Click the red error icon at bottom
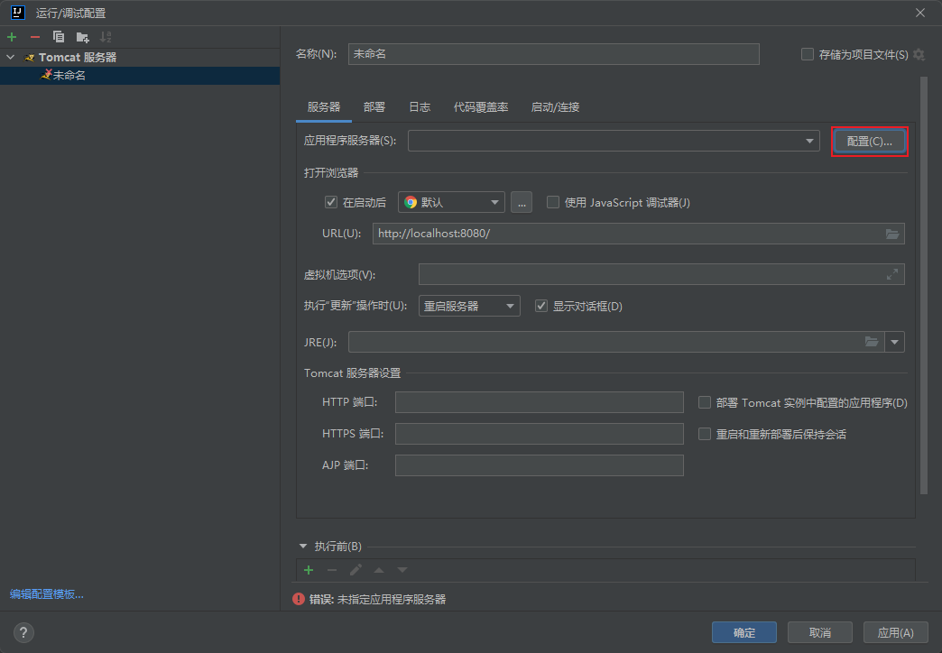942x653 pixels. click(x=299, y=599)
